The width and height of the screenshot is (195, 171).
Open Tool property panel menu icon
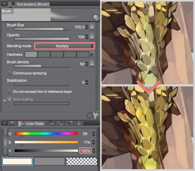(x=4, y=4)
